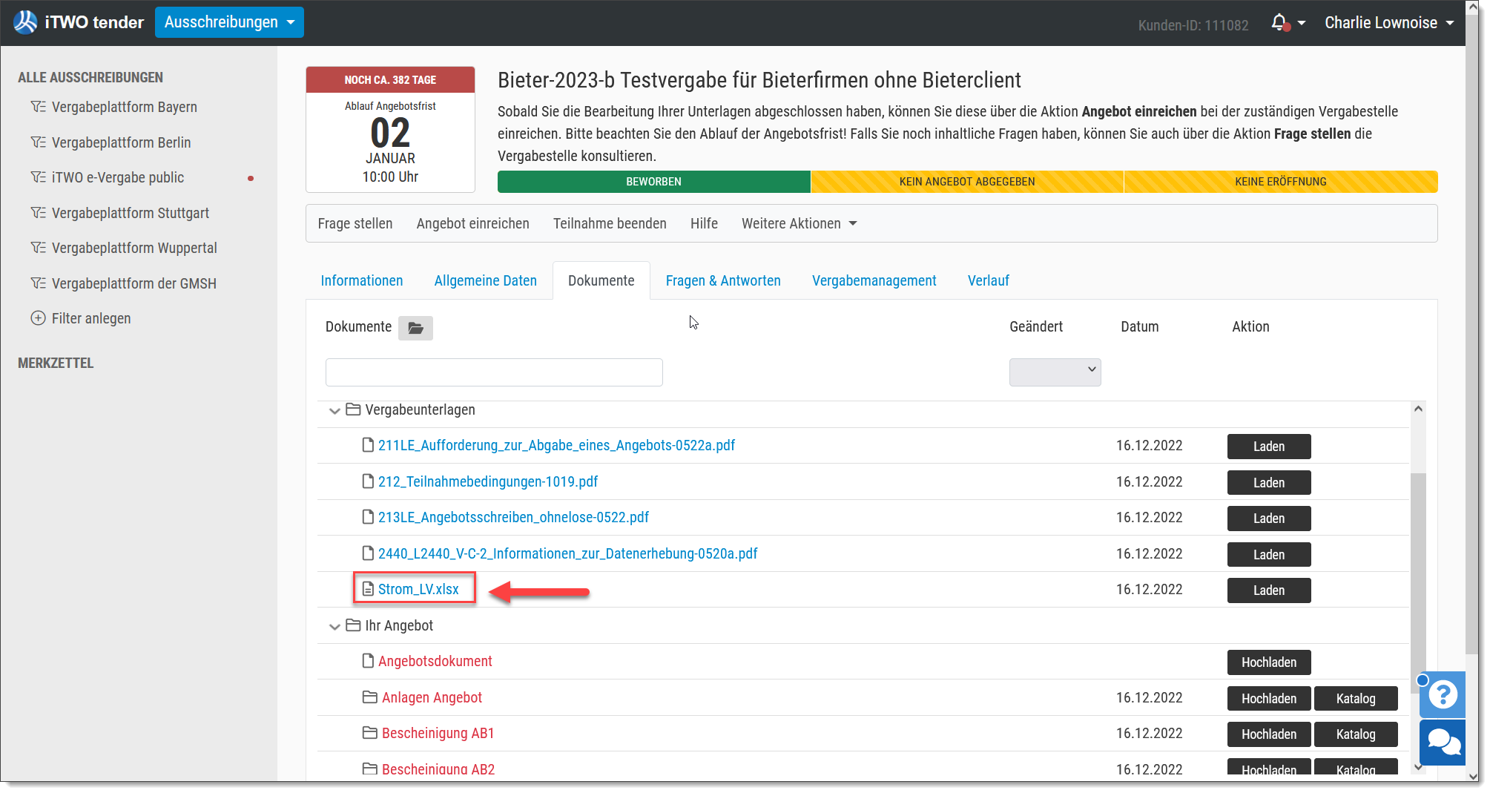Click the filter icon for Vergabeplattform Berlin
The height and width of the screenshot is (793, 1490).
point(38,142)
